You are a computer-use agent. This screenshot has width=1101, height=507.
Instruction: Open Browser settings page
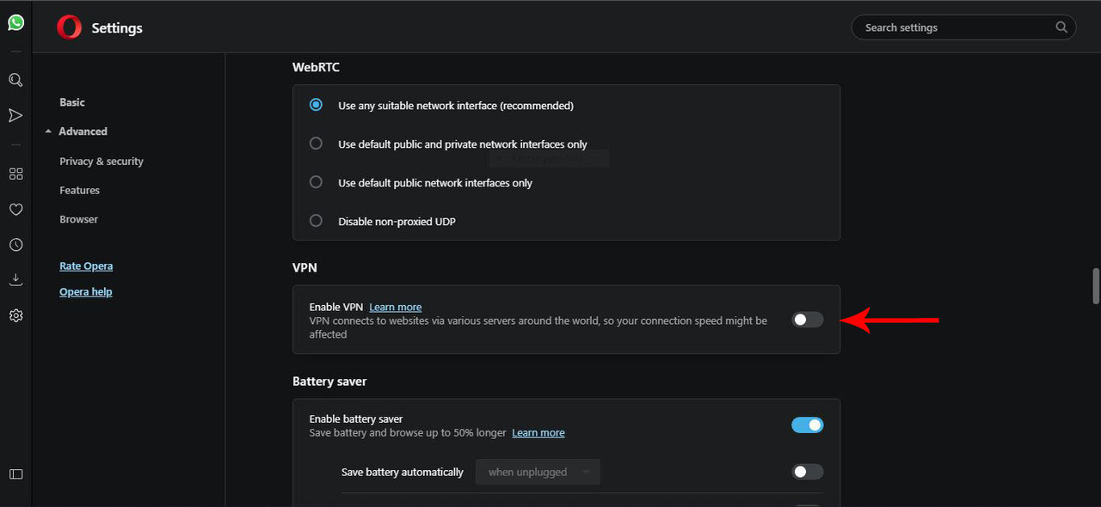78,220
